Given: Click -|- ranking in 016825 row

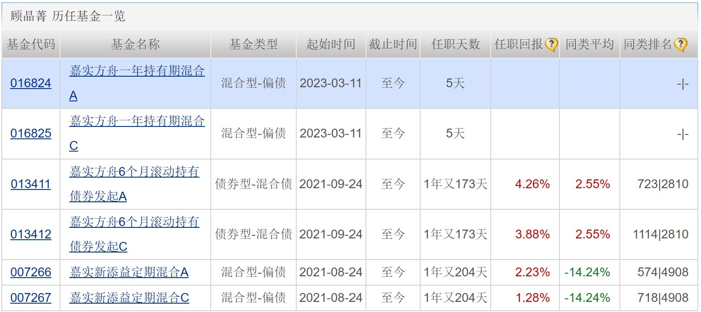Looking at the screenshot, I should 683,134.
